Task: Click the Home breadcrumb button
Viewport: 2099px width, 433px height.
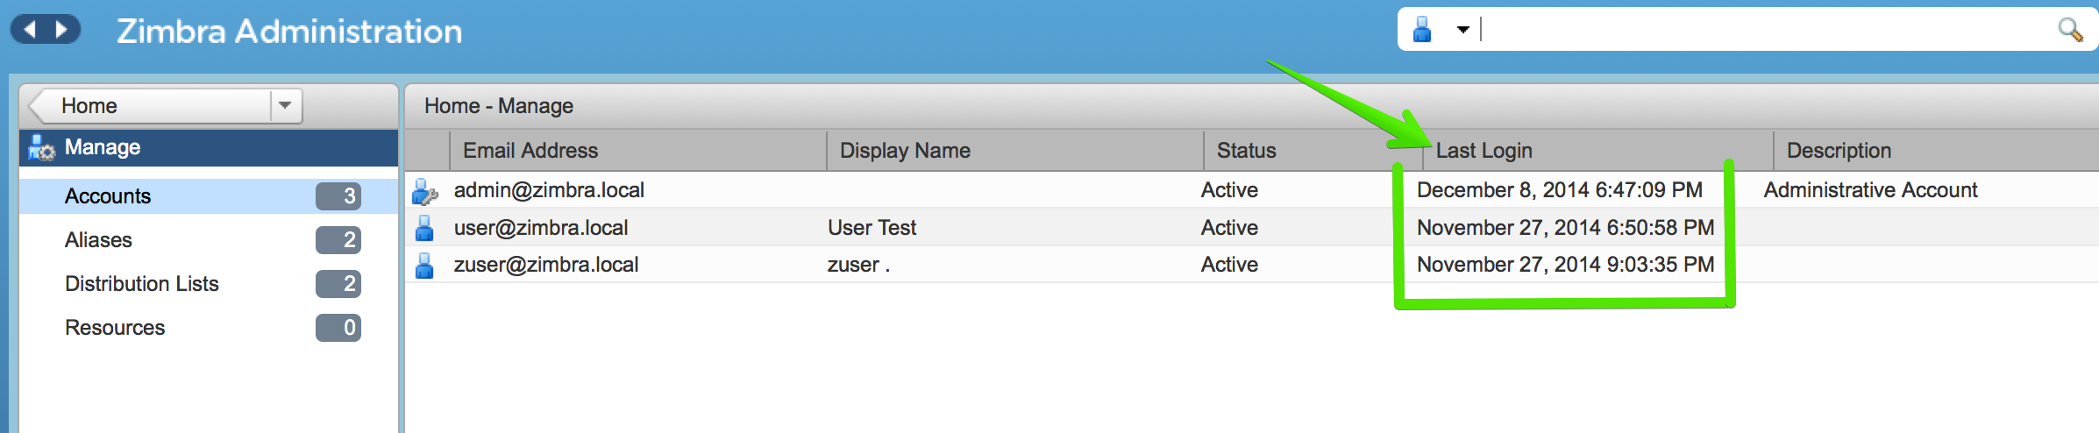Action: 149,105
